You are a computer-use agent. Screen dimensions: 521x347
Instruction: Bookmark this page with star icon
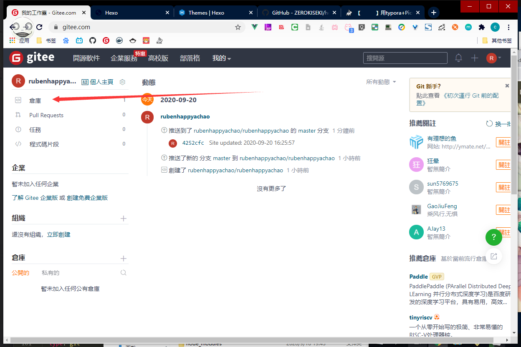click(x=238, y=27)
